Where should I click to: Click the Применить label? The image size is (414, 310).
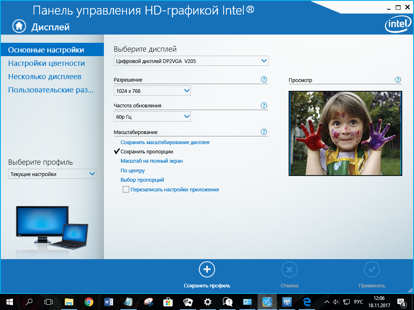pos(372,286)
